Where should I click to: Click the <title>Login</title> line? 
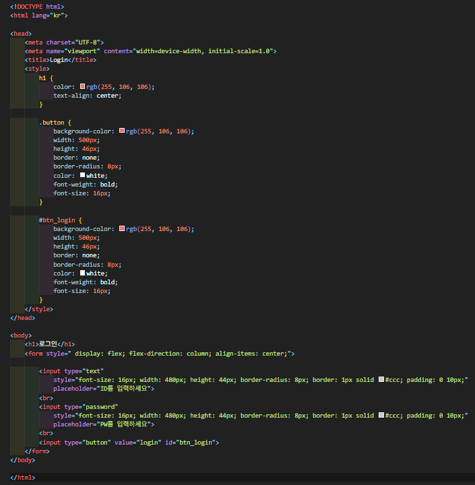coord(61,60)
